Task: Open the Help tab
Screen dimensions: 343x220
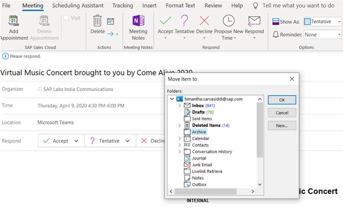Action: pyautogui.click(x=237, y=6)
